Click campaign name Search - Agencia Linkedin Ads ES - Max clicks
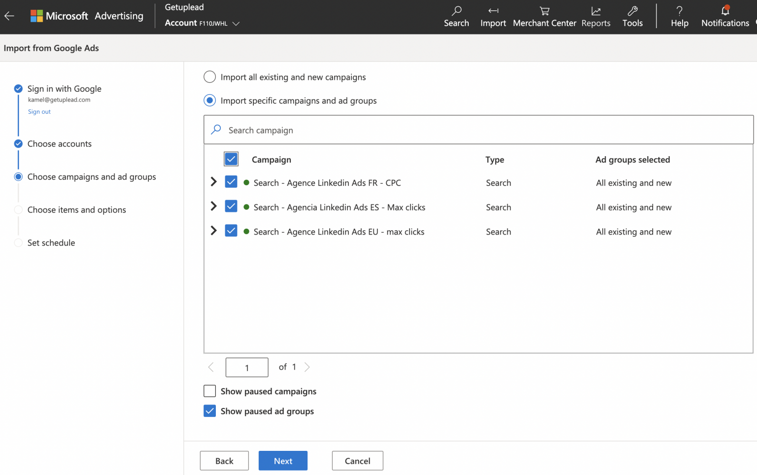This screenshot has height=475, width=757. coord(340,207)
